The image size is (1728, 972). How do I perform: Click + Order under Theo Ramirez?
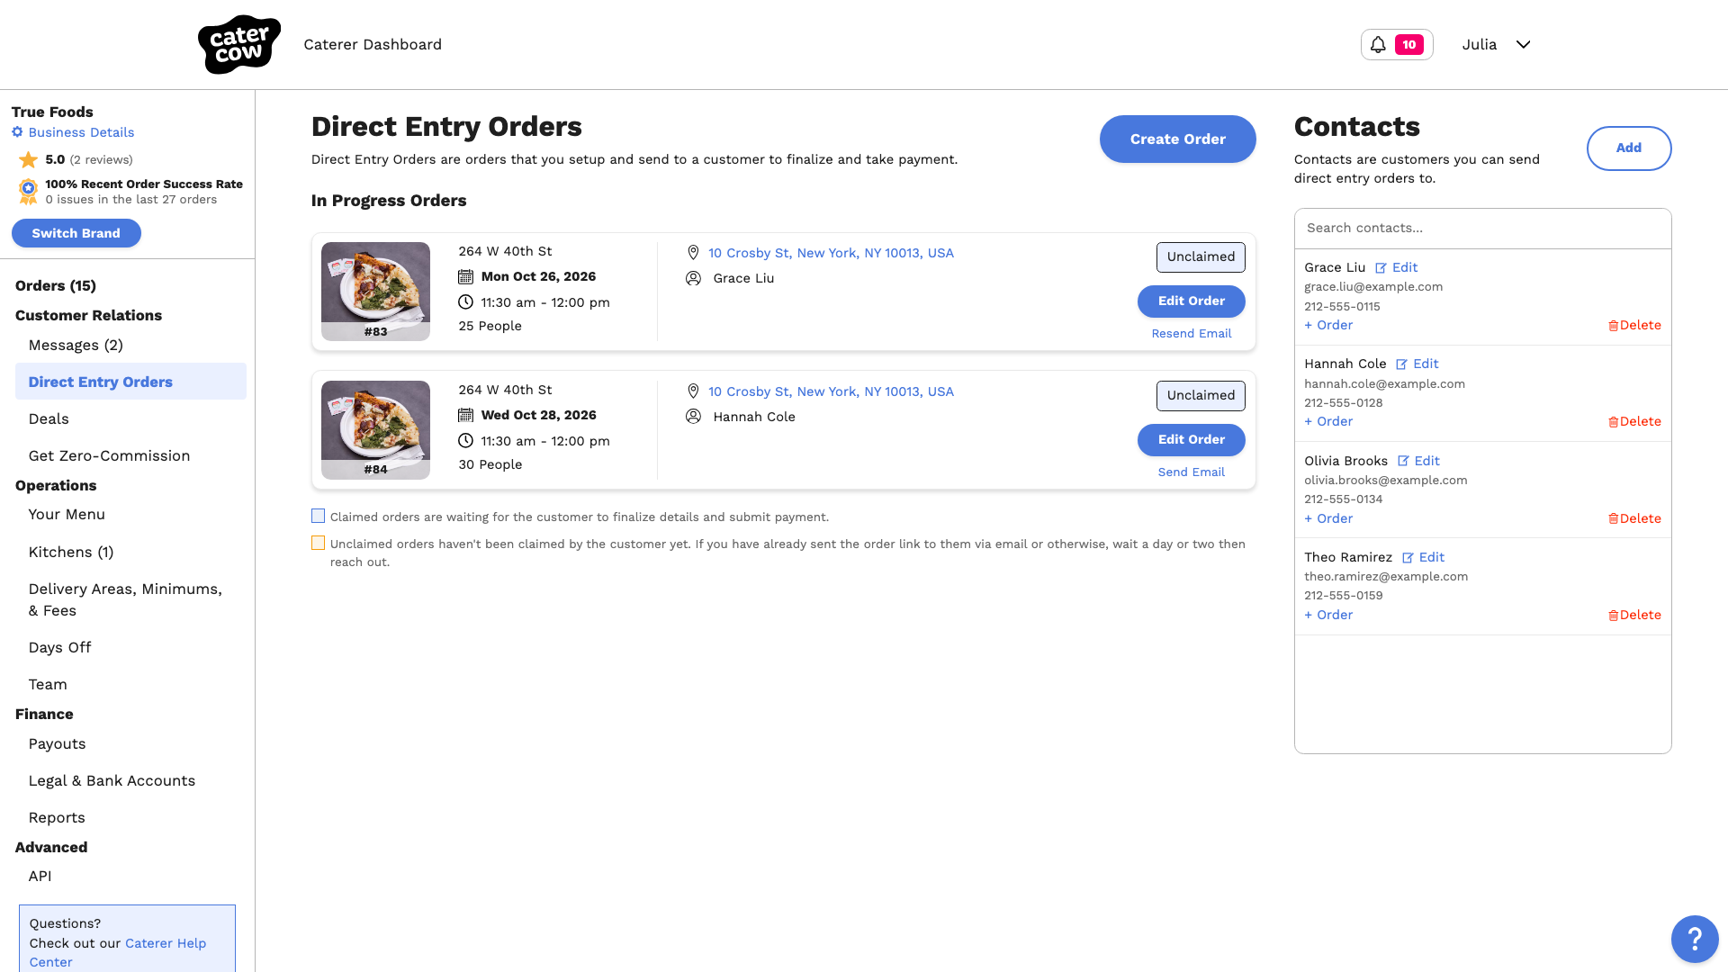[x=1328, y=615]
